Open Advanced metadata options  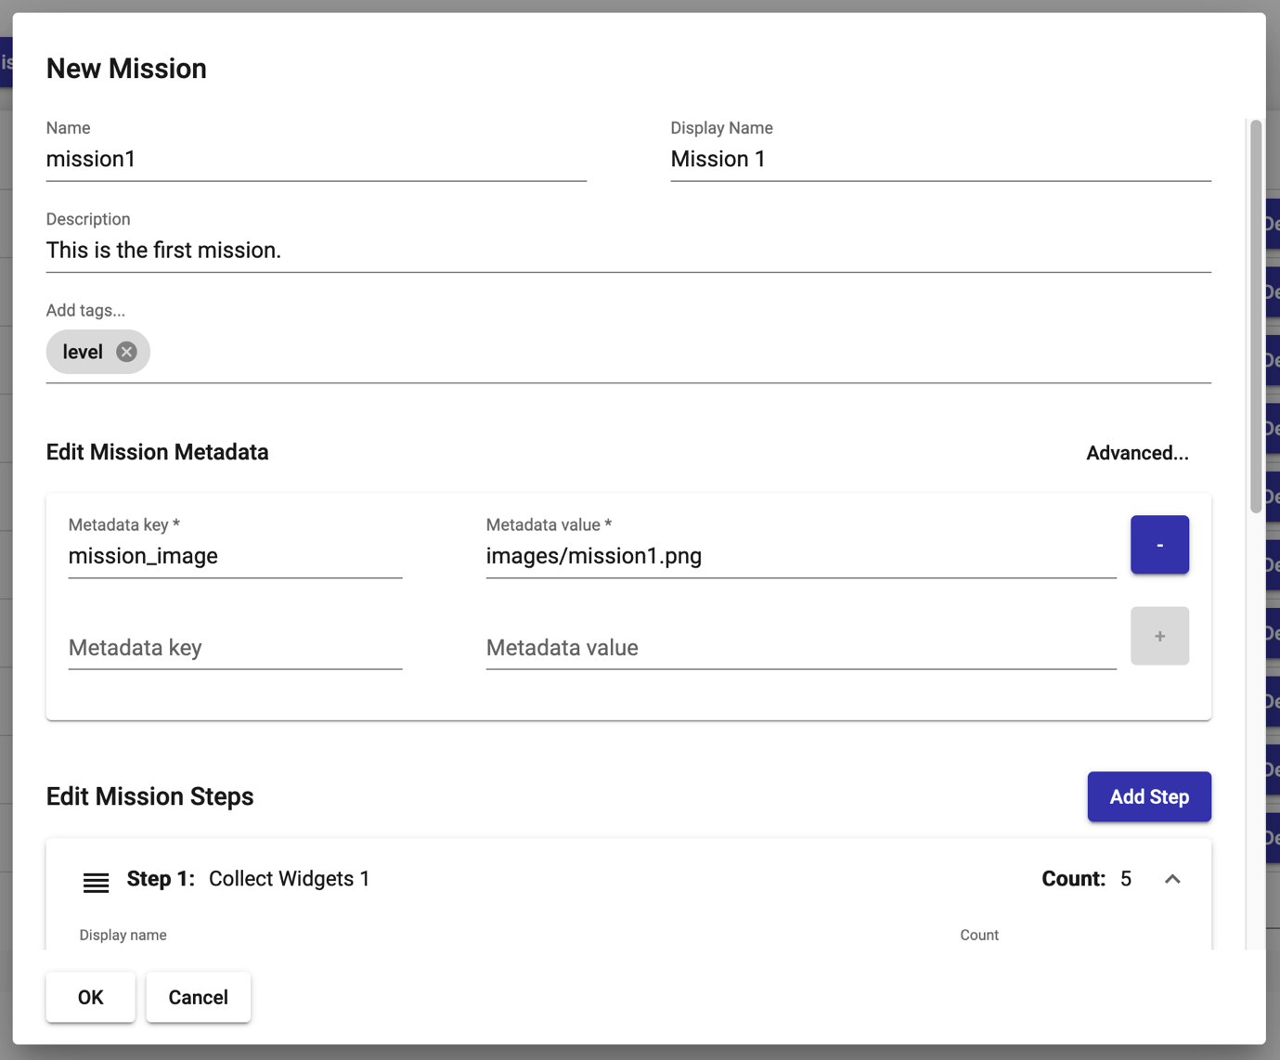click(1137, 453)
